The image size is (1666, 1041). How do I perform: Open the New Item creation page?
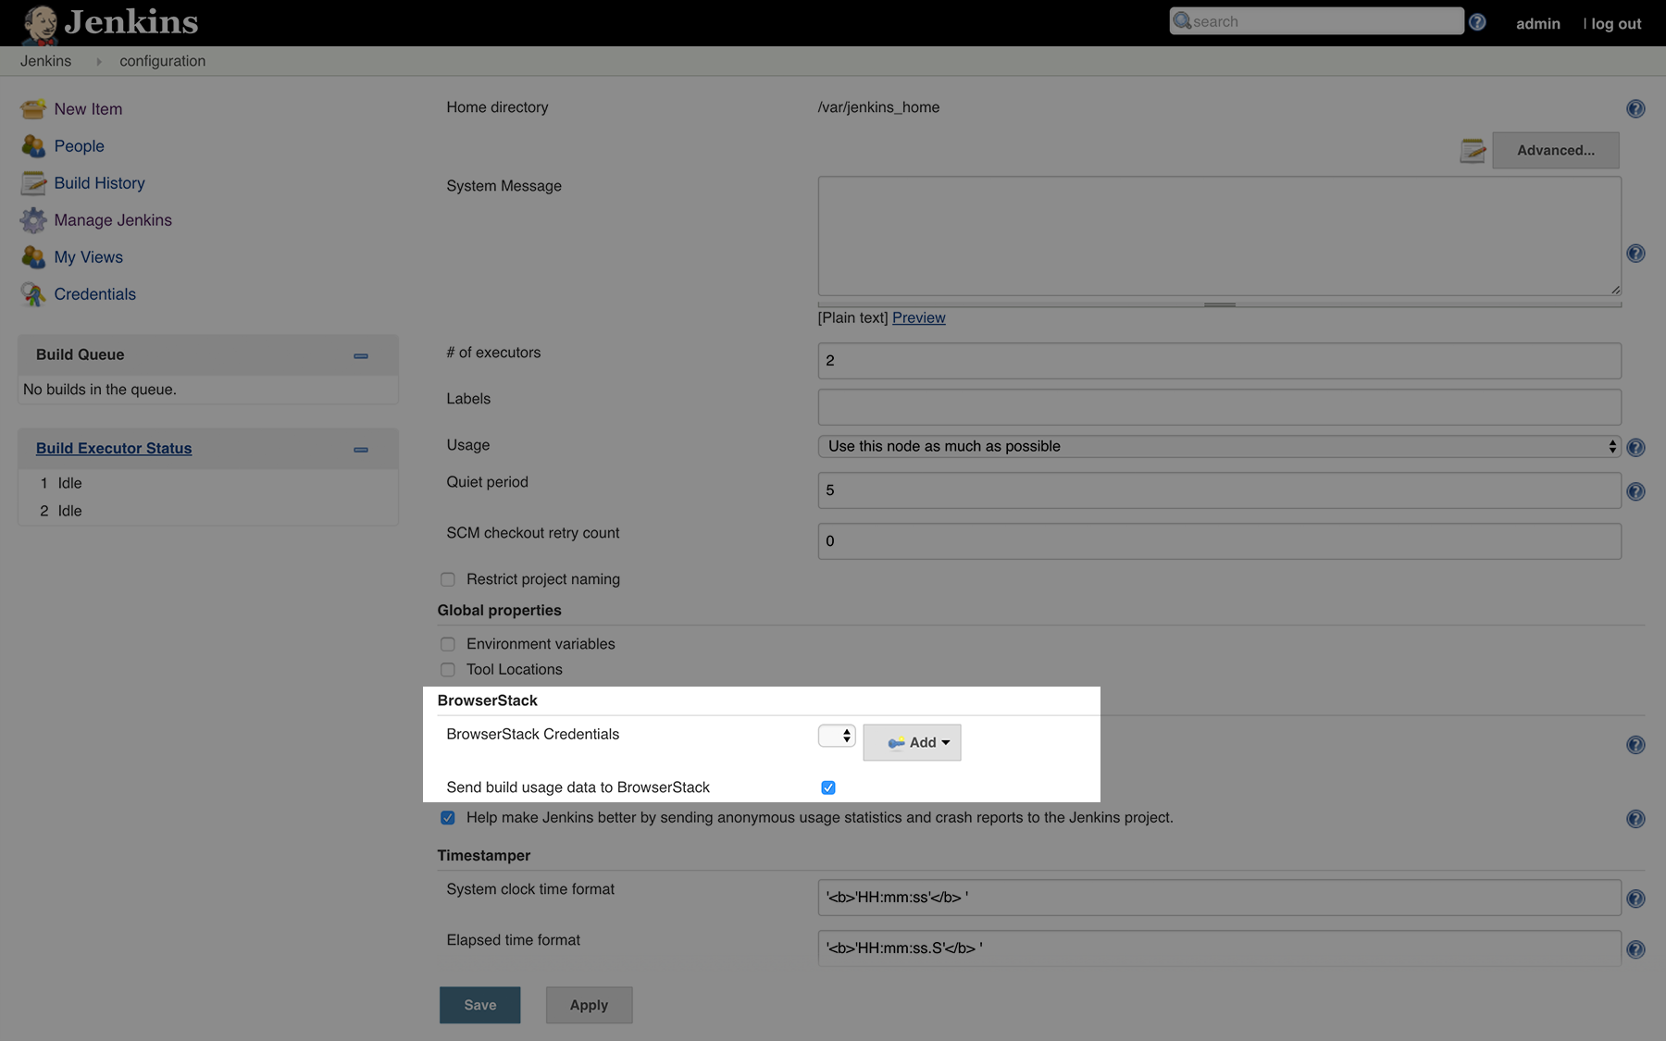click(x=88, y=108)
